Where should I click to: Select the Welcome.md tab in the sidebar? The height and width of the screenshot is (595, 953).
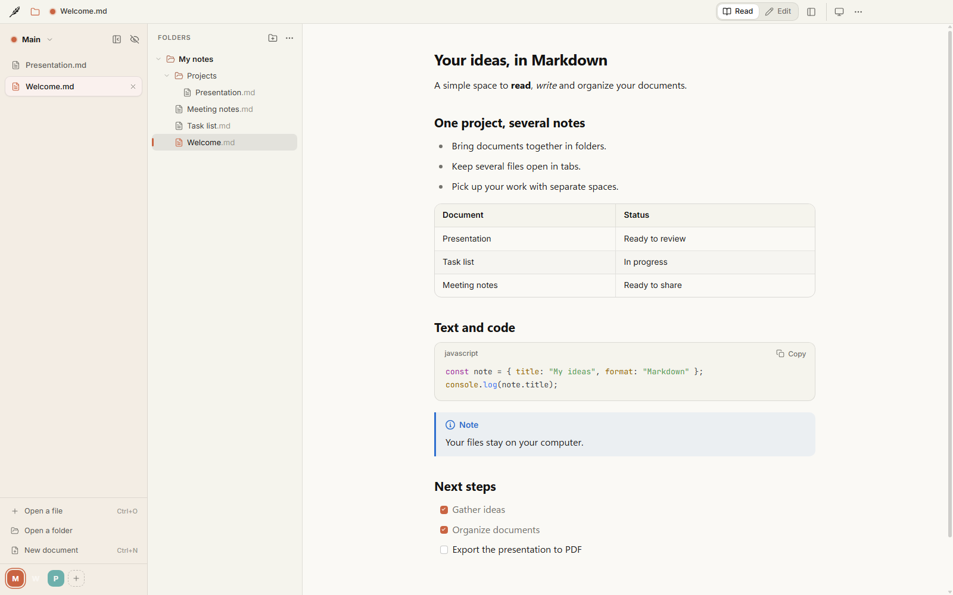click(x=74, y=86)
